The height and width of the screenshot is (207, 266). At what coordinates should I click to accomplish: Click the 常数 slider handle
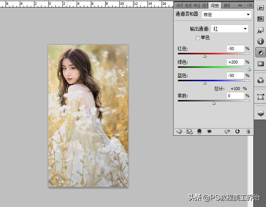point(214,103)
